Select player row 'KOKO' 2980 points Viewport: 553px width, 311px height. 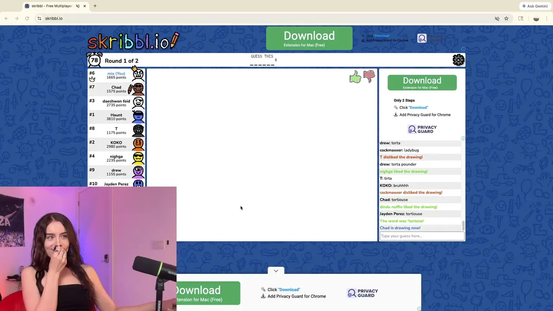[x=116, y=144]
